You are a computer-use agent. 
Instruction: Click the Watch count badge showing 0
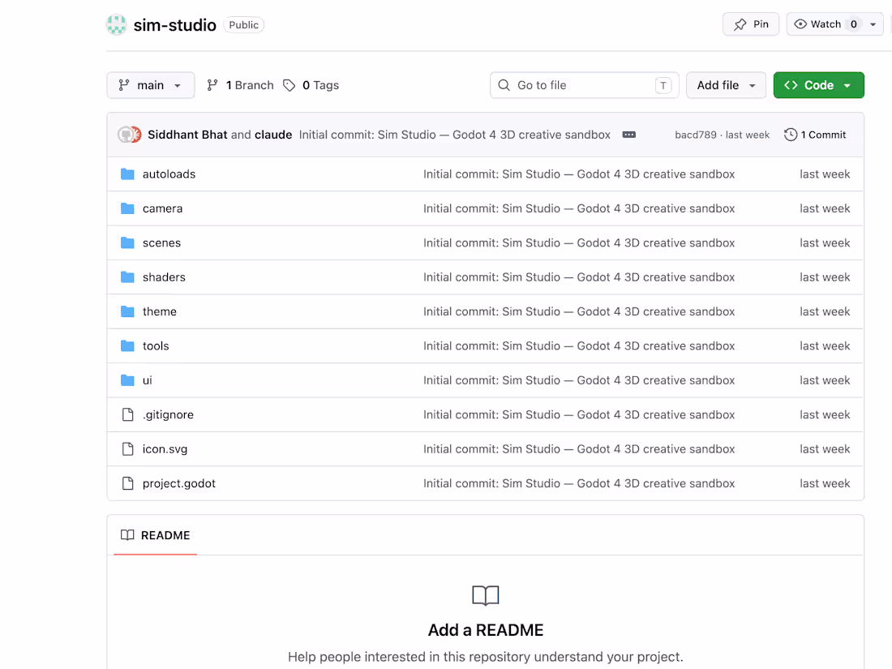tap(853, 24)
